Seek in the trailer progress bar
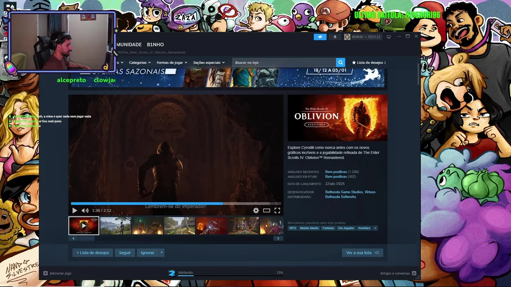 click(176, 203)
